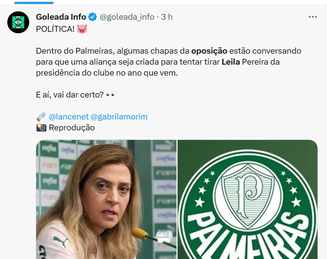Image resolution: width=327 pixels, height=259 pixels.
Task: Click the bold word 'oposição'
Action: (x=209, y=51)
